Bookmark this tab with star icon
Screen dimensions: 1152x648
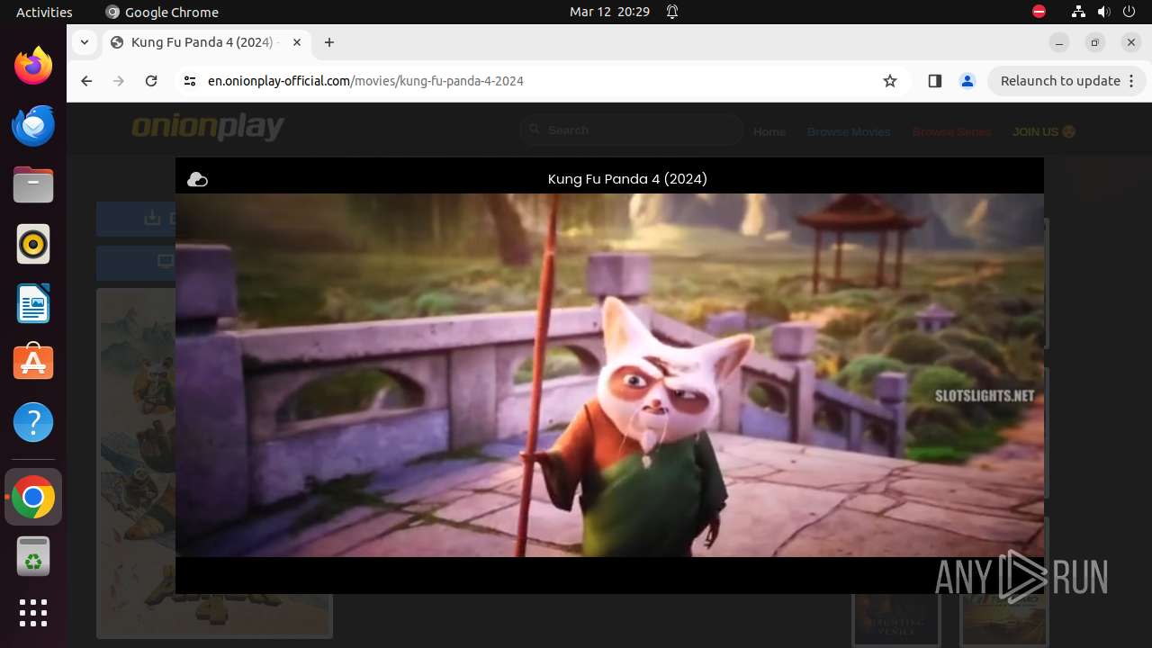click(890, 81)
